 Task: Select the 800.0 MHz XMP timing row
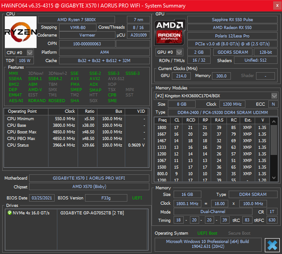[x=212, y=174]
